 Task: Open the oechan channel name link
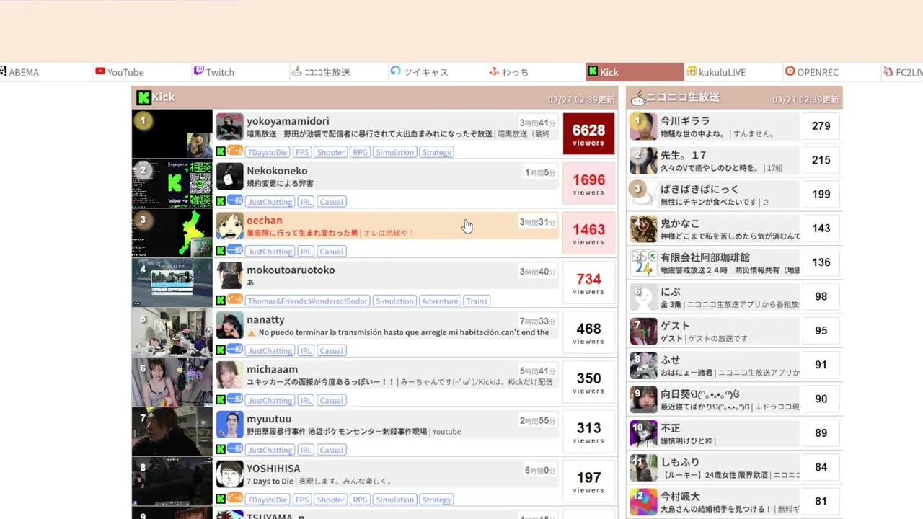click(x=264, y=221)
